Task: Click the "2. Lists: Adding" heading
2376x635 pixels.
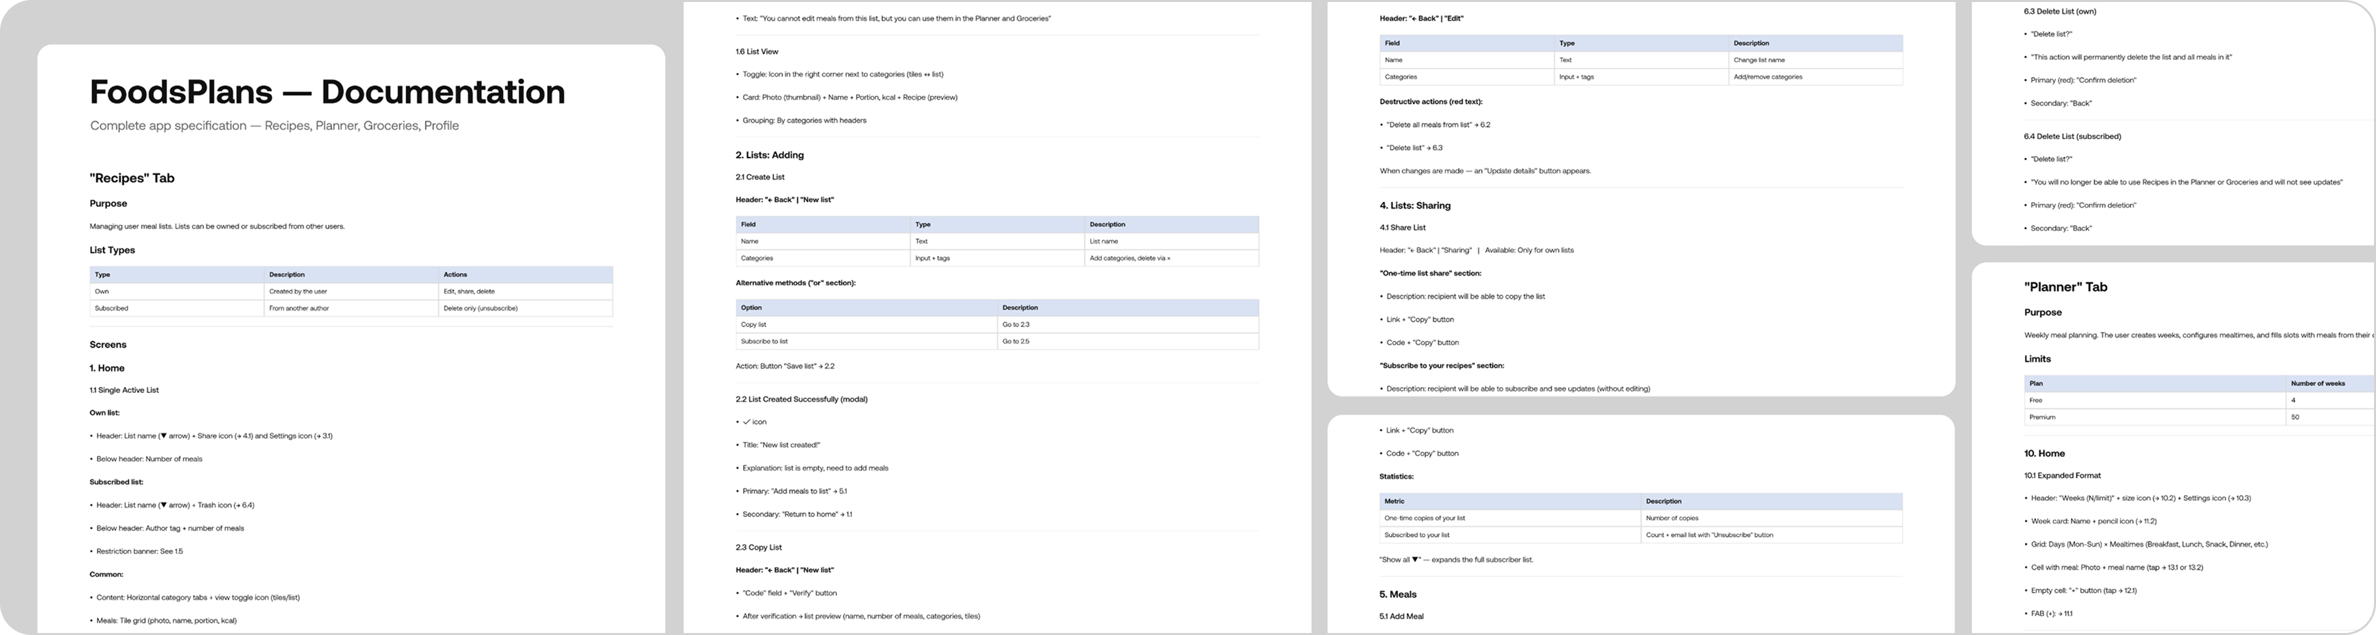Action: (x=770, y=155)
